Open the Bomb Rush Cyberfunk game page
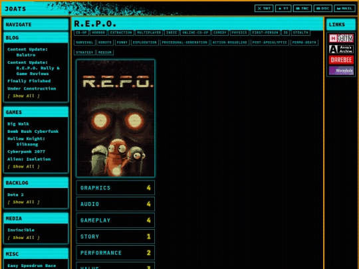The width and height of the screenshot is (359, 269). [x=33, y=132]
